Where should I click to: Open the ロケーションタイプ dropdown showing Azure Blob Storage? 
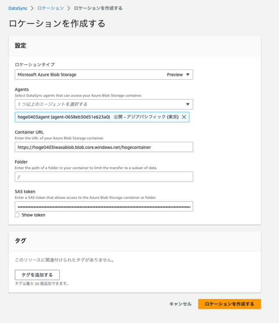click(x=104, y=75)
